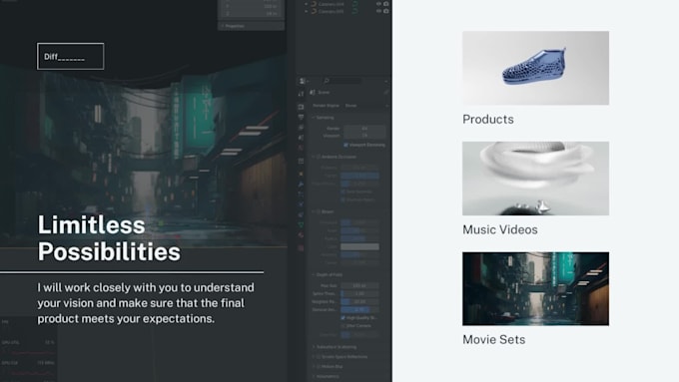
Task: Open the Render Engine dropdown
Action: [365, 106]
